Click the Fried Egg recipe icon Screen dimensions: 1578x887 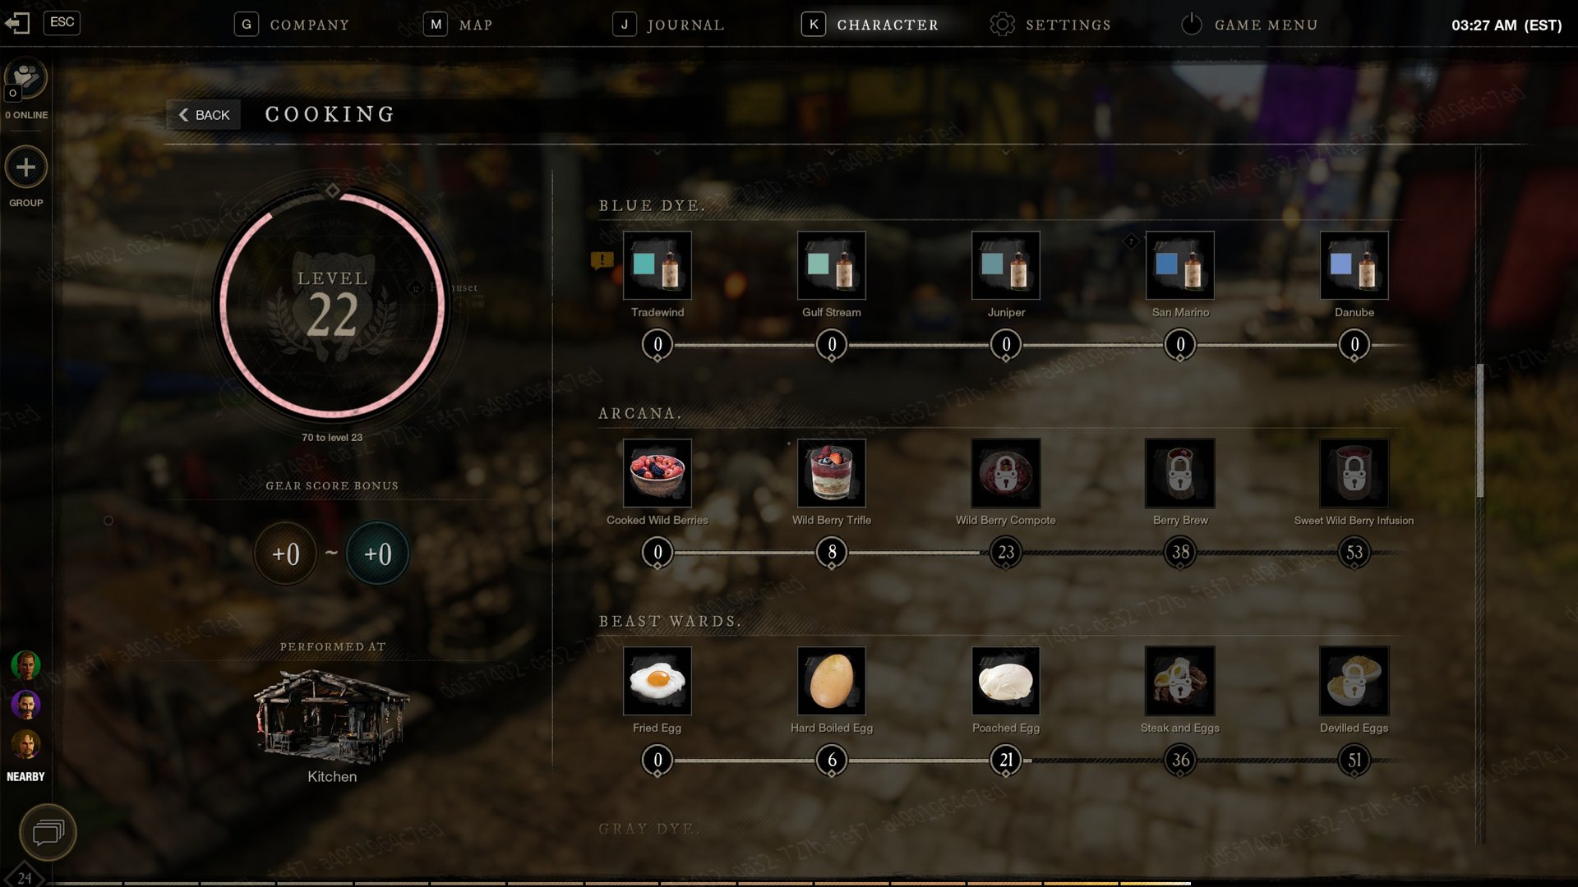coord(657,681)
